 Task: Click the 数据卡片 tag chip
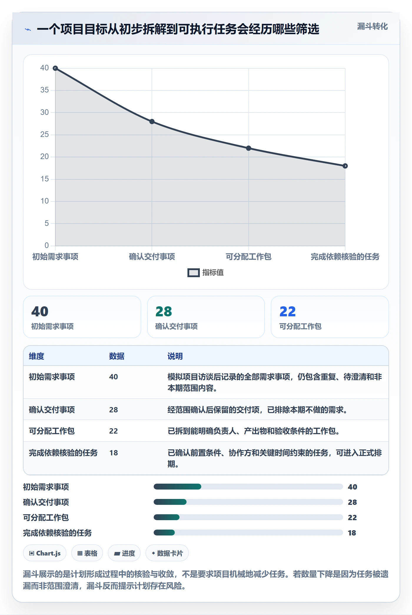167,553
